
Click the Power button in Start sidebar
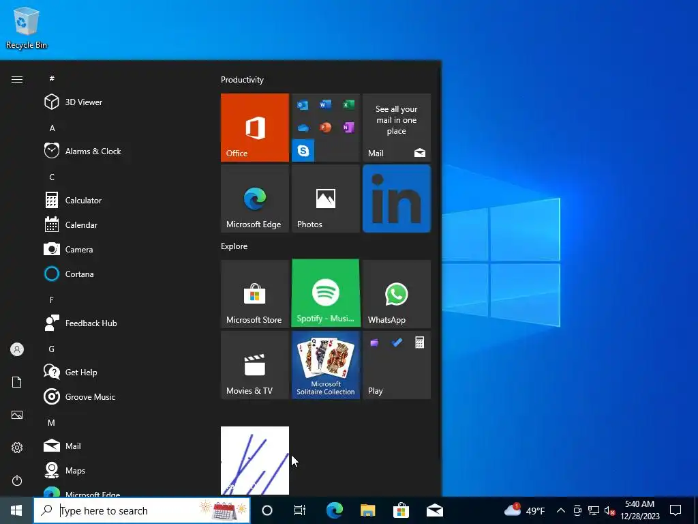pos(17,480)
